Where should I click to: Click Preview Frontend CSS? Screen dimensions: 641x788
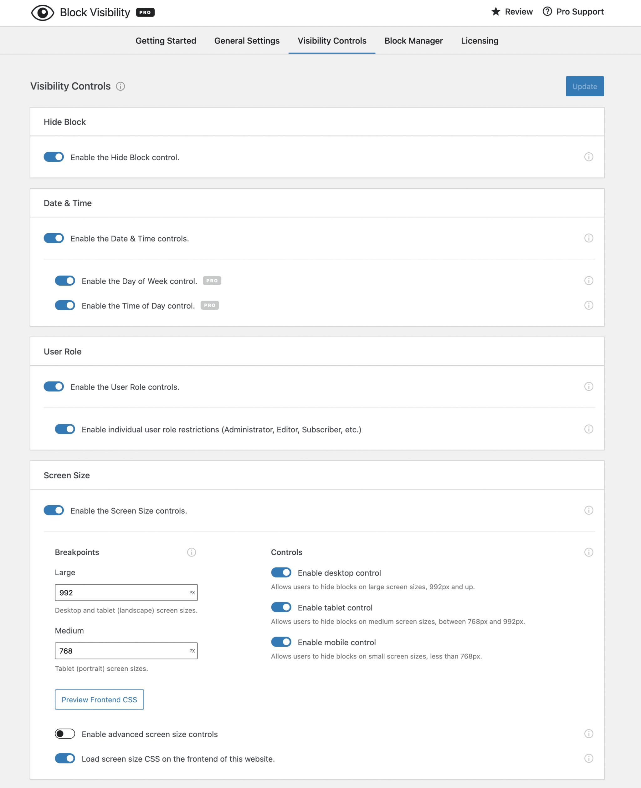point(99,699)
